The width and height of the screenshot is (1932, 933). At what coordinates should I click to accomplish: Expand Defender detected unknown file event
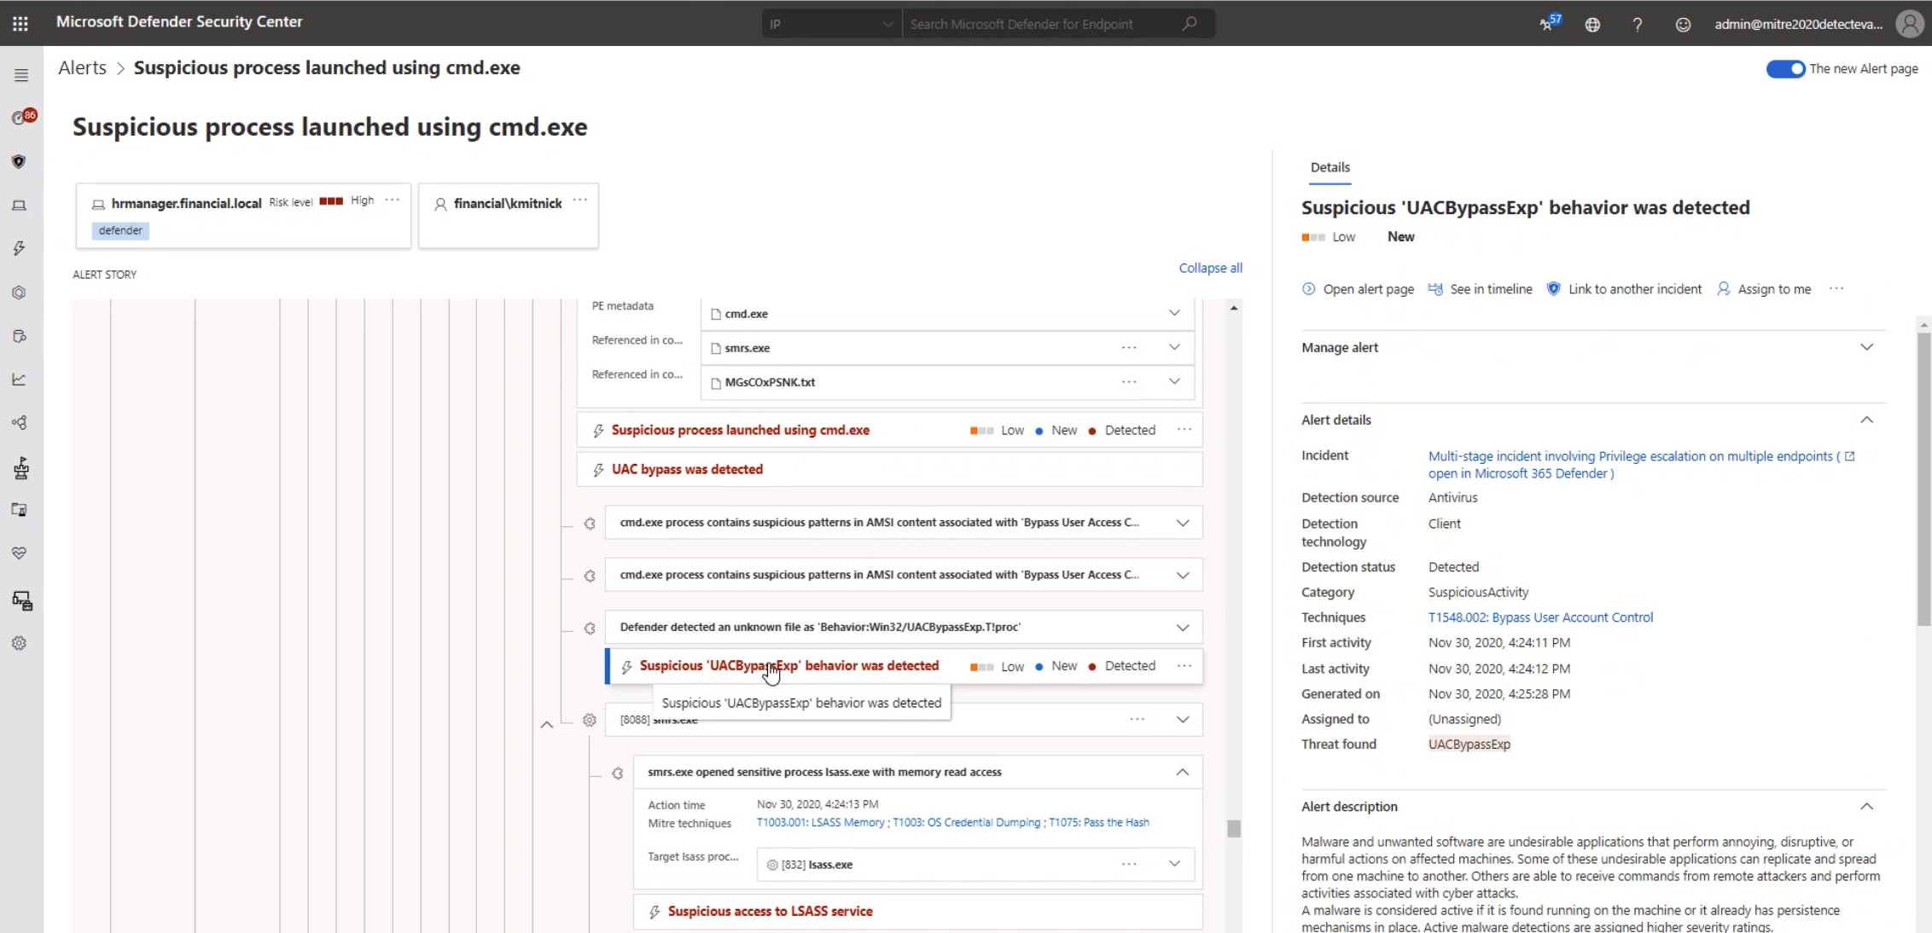[x=1183, y=628]
